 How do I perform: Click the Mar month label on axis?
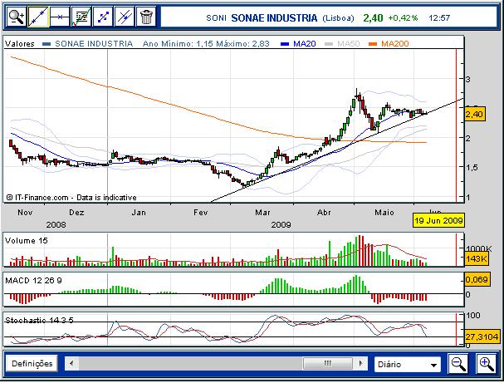point(262,213)
